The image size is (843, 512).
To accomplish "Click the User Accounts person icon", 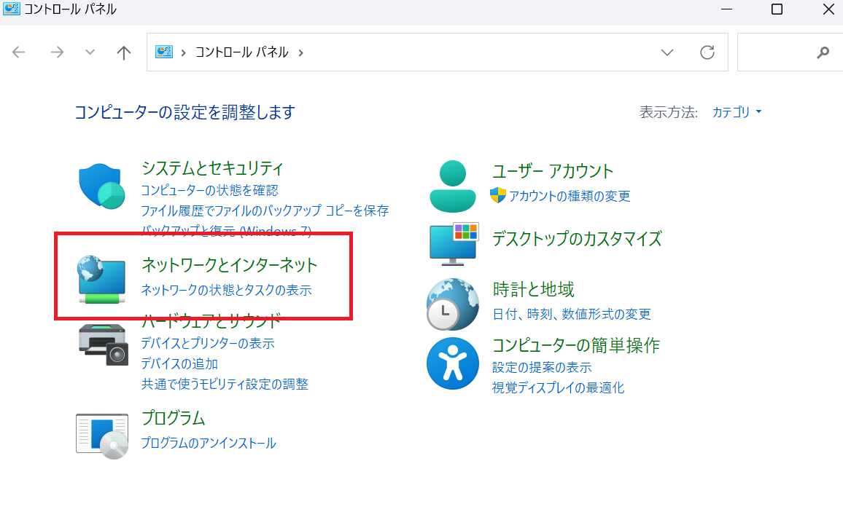I will [x=453, y=186].
